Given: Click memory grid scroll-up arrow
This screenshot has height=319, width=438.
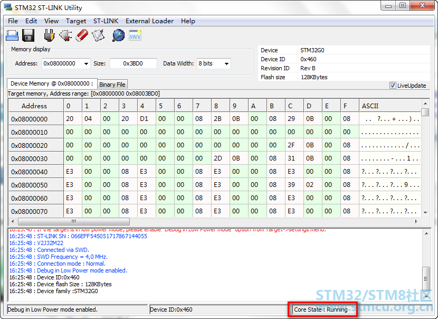Looking at the screenshot, I should [x=425, y=104].
